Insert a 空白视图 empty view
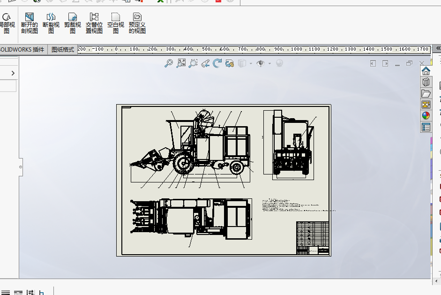This screenshot has height=295, width=441. tap(116, 23)
